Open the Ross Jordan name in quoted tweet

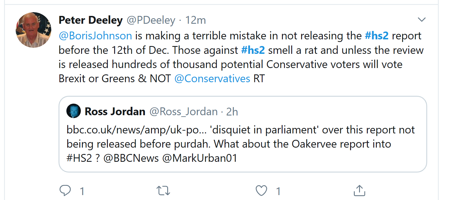[115, 112]
